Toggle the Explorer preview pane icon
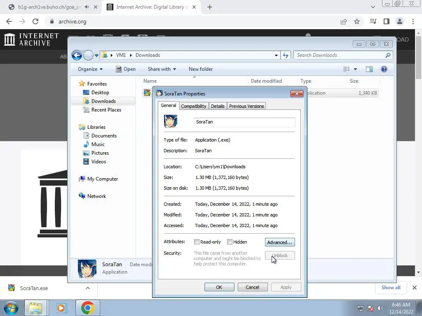Image resolution: width=422 pixels, height=316 pixels. coord(369,69)
